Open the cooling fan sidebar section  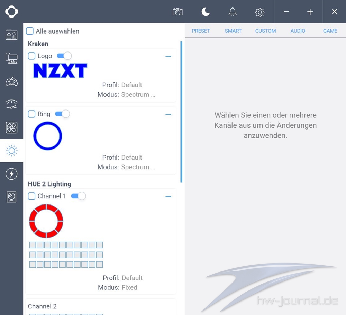coord(11,127)
